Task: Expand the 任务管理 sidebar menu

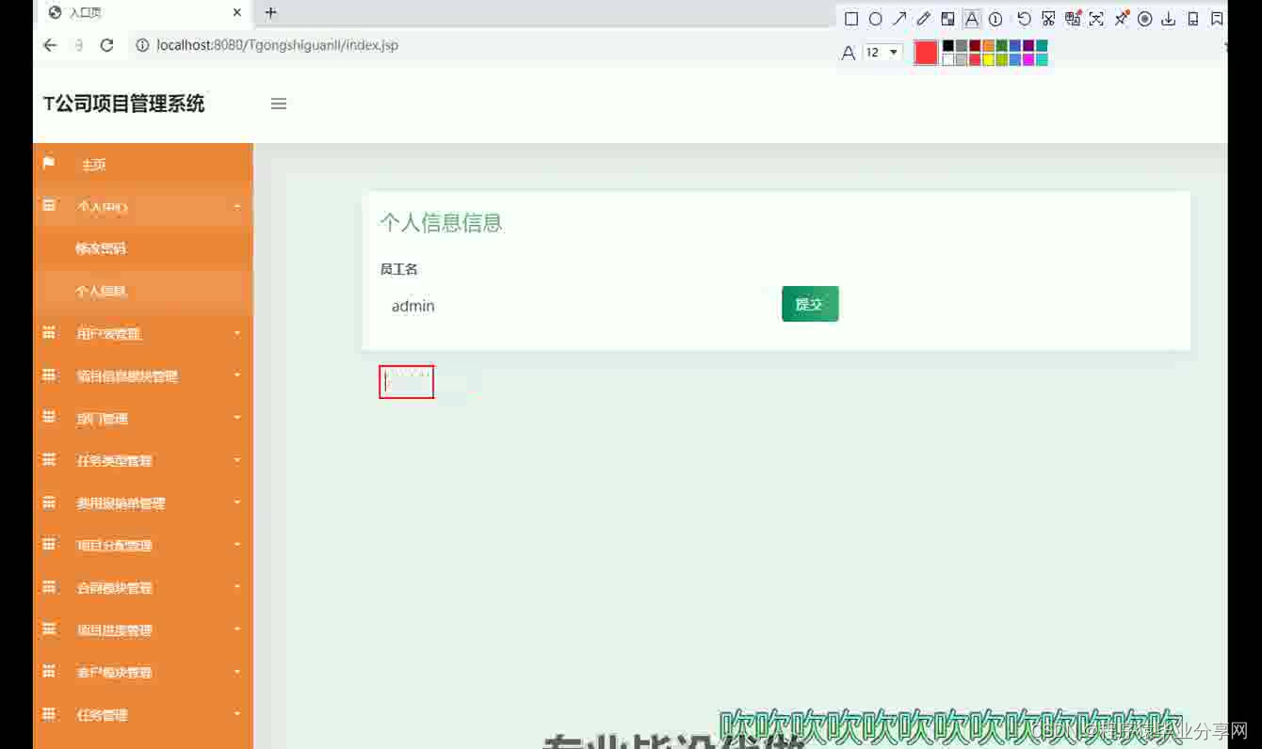Action: click(143, 714)
